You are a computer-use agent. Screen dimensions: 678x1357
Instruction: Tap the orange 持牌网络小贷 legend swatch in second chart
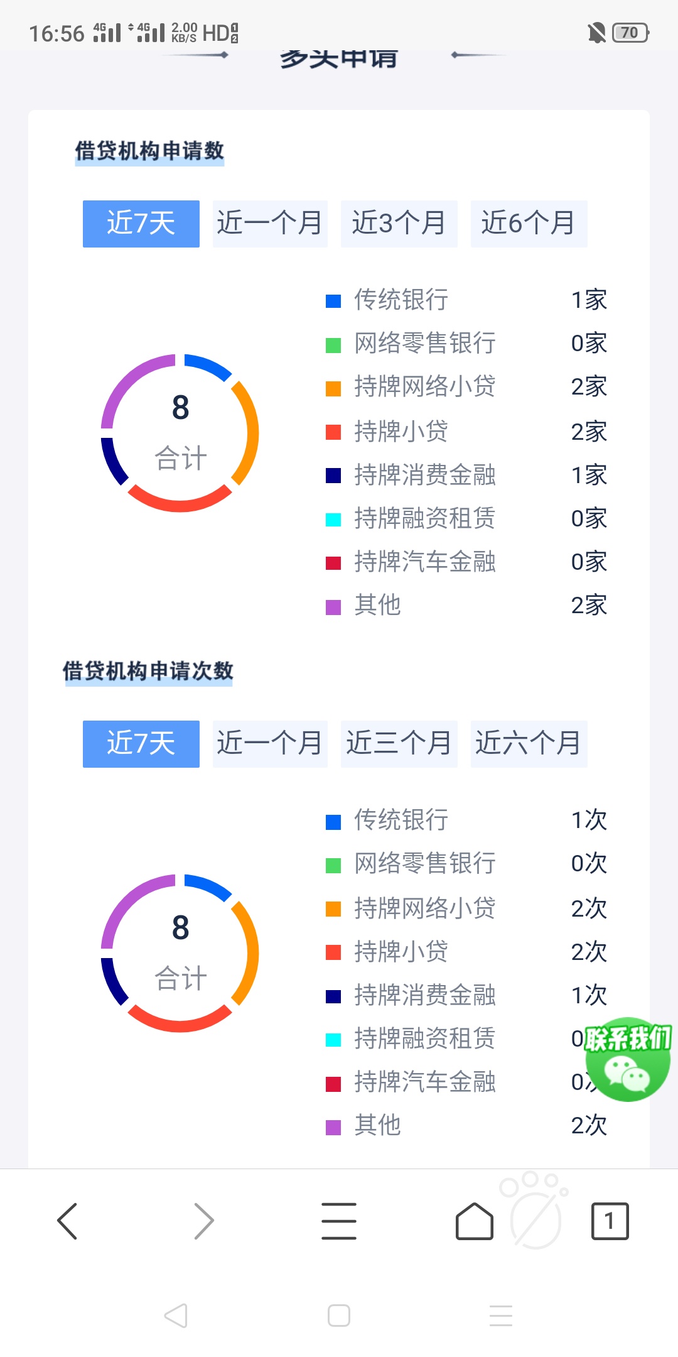[x=333, y=909]
